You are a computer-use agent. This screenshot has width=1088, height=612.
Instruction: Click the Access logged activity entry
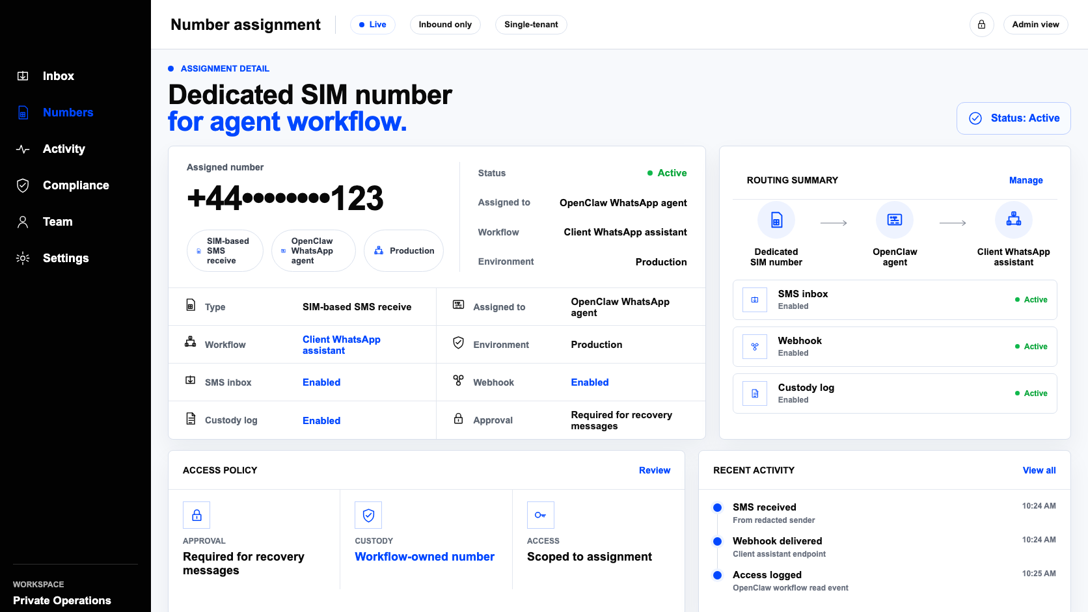pyautogui.click(x=885, y=581)
